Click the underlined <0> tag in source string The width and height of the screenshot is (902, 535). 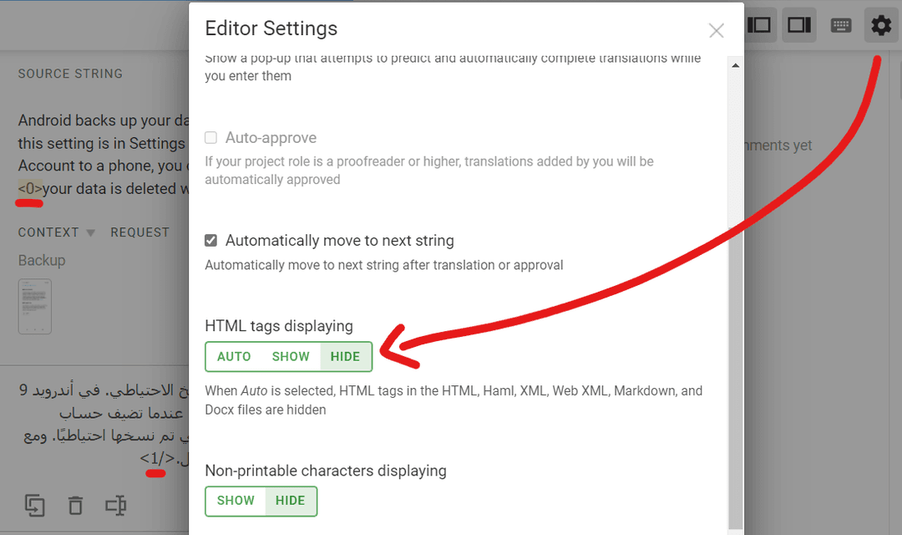click(29, 189)
